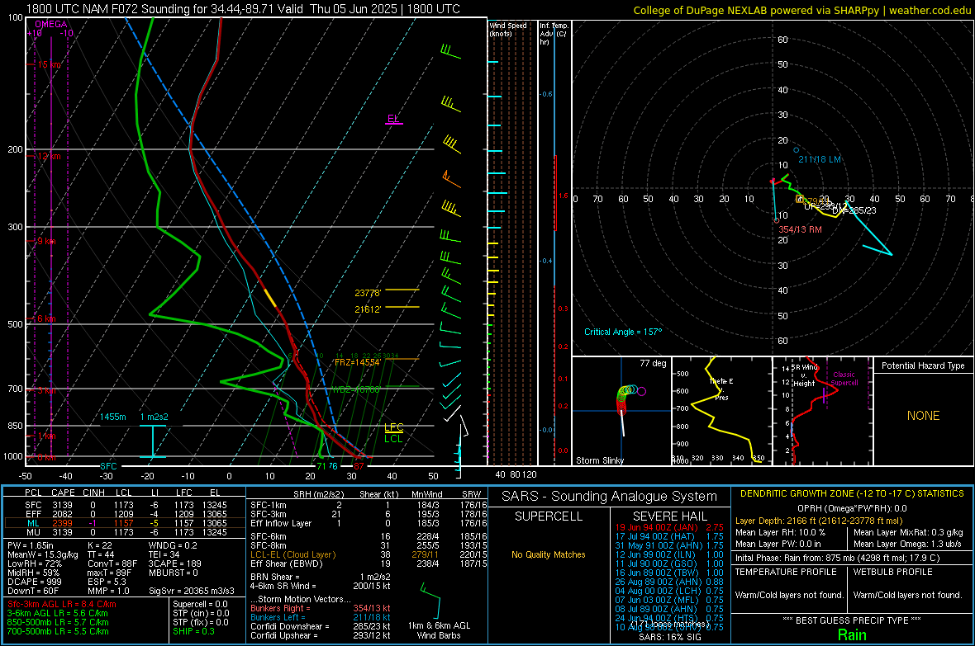
Task: Click the 'Mean Layer RH: 10.0 %' value
Action: click(780, 532)
